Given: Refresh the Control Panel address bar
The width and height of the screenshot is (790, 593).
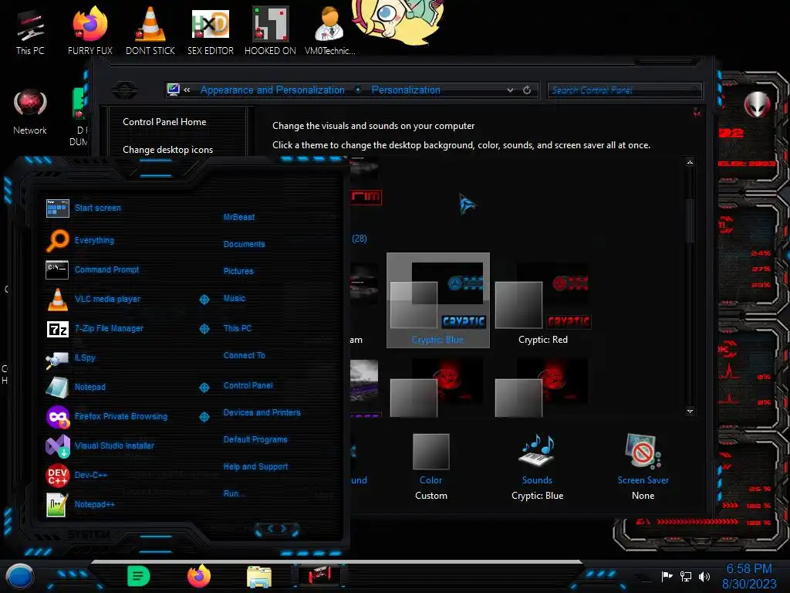Looking at the screenshot, I should (x=527, y=90).
